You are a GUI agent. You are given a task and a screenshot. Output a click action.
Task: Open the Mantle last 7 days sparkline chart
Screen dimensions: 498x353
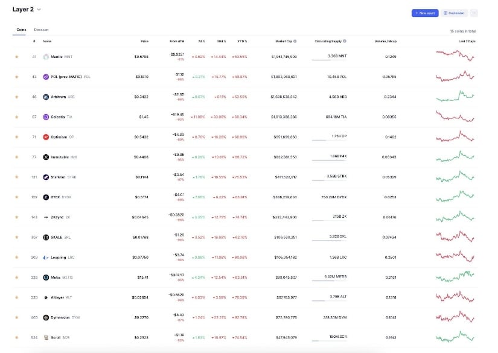(x=455, y=56)
